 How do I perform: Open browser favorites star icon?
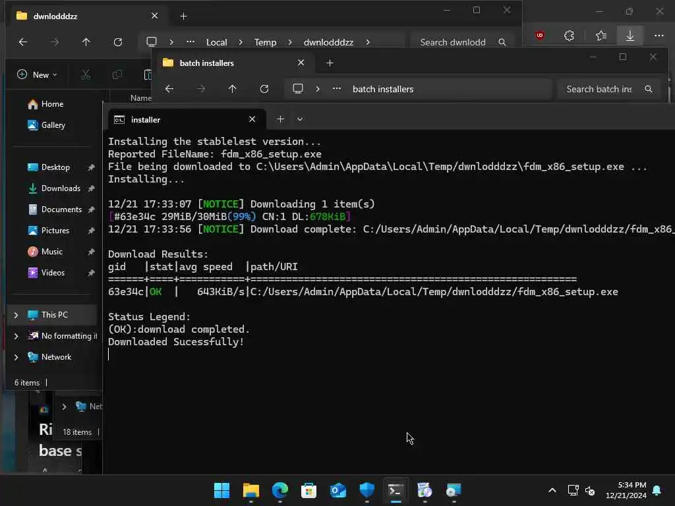(x=601, y=36)
